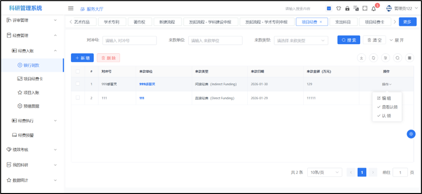The width and height of the screenshot is (422, 194).
Task: Open the notifications bell
Action: tap(373, 8)
